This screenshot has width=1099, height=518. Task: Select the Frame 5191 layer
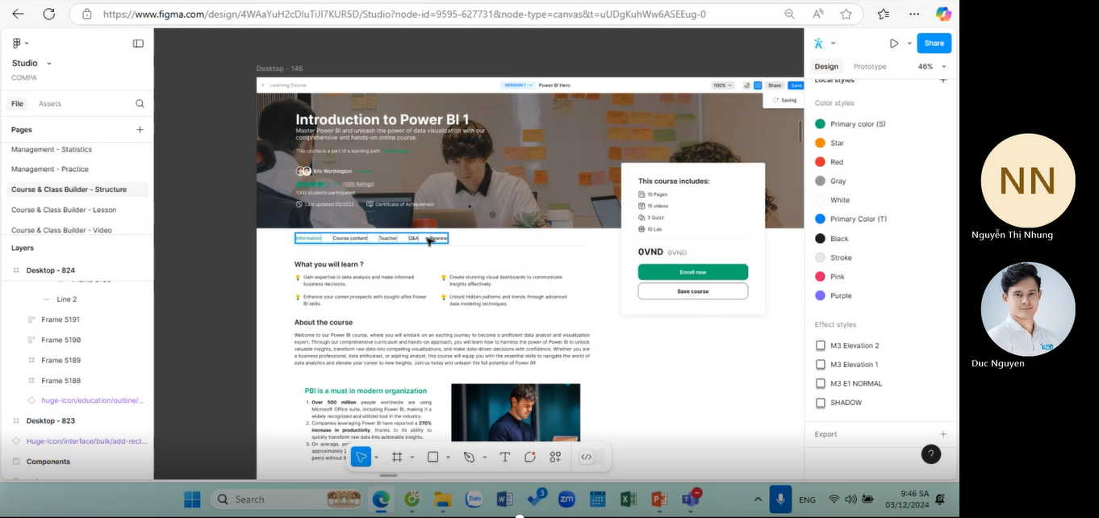pyautogui.click(x=61, y=320)
